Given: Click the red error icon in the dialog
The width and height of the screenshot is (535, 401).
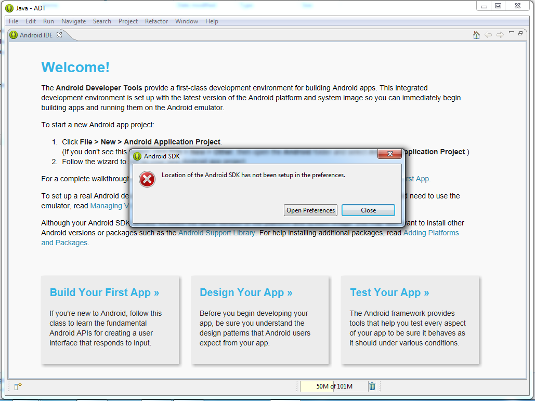Looking at the screenshot, I should tap(147, 179).
